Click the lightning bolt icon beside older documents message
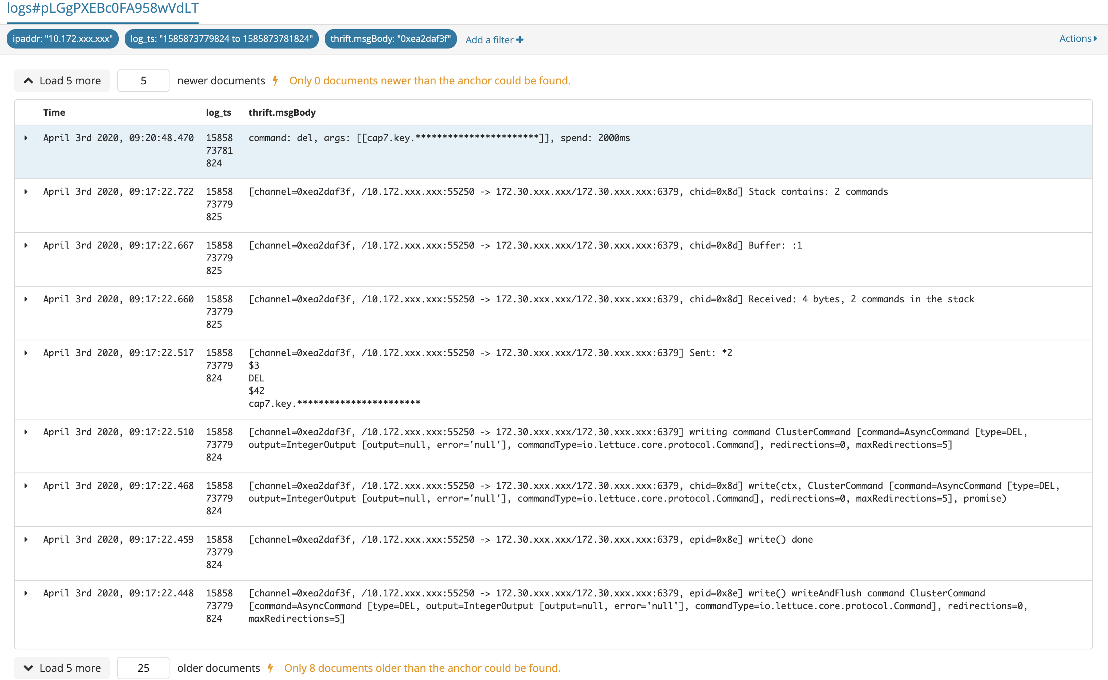 tap(270, 668)
